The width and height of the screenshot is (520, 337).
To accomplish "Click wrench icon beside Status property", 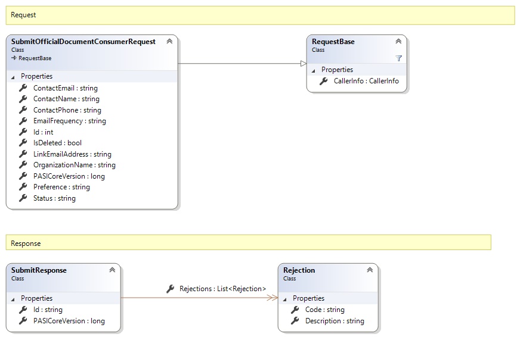I will pyautogui.click(x=23, y=198).
